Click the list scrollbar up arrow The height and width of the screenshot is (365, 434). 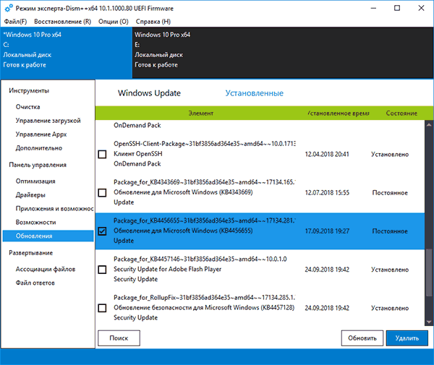[x=429, y=124]
